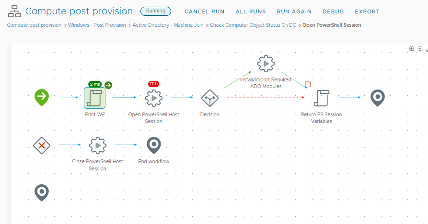Viewport: 428px width, 224px height.
Task: Click the Print WF label
Action: click(95, 114)
